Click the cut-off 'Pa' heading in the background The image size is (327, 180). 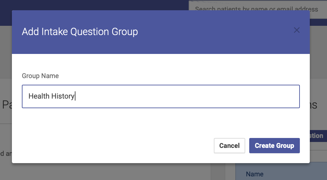pyautogui.click(x=7, y=105)
